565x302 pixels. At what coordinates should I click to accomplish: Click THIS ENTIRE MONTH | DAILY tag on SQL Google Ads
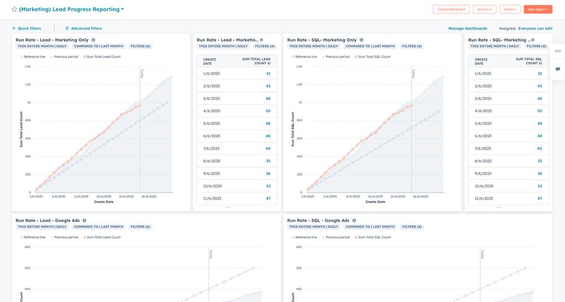tap(314, 227)
